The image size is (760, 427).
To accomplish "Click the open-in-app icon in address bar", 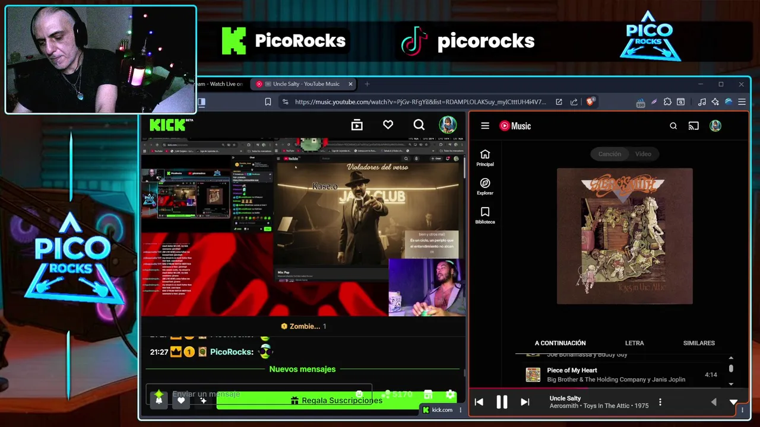I will [559, 102].
